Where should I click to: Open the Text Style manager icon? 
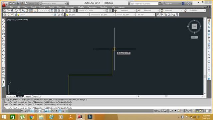[115, 10]
